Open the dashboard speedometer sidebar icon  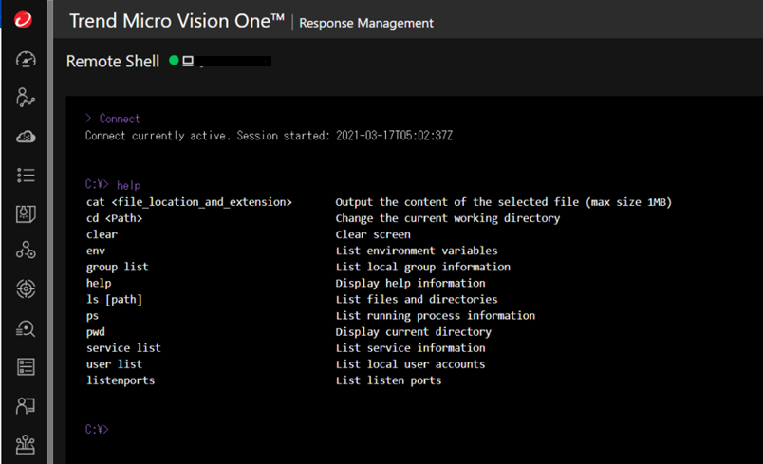click(26, 60)
